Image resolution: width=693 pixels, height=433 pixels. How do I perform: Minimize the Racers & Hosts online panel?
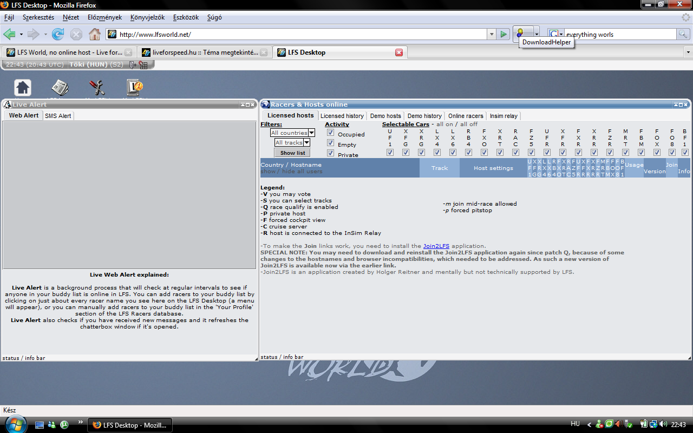click(675, 104)
